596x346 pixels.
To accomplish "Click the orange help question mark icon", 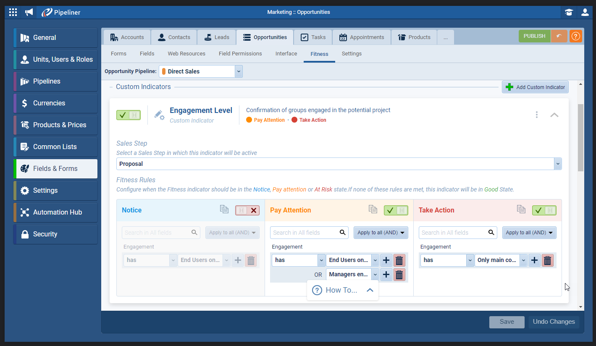I will (x=575, y=36).
